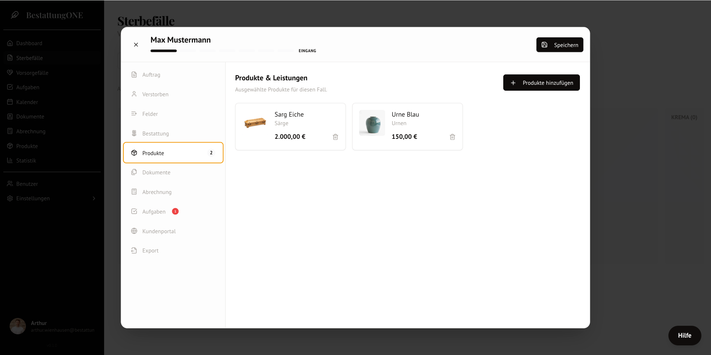Click the EINGANG status label
This screenshot has height=355, width=711.
tap(307, 51)
